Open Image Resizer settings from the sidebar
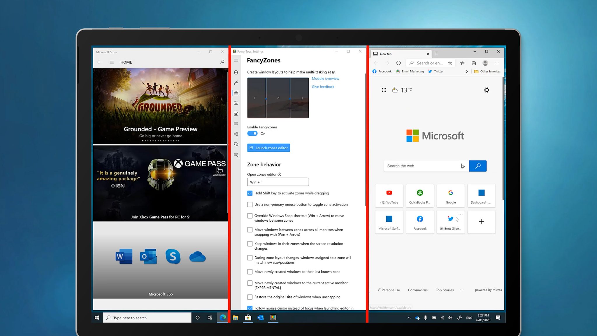Screen dimensions: 597x336 click(236, 113)
